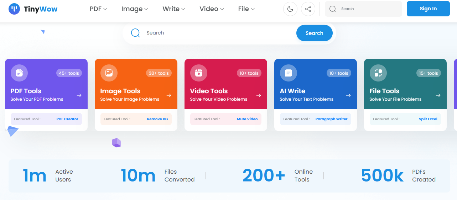
Task: Click 'Solve Your File Problems' text
Action: (x=396, y=99)
